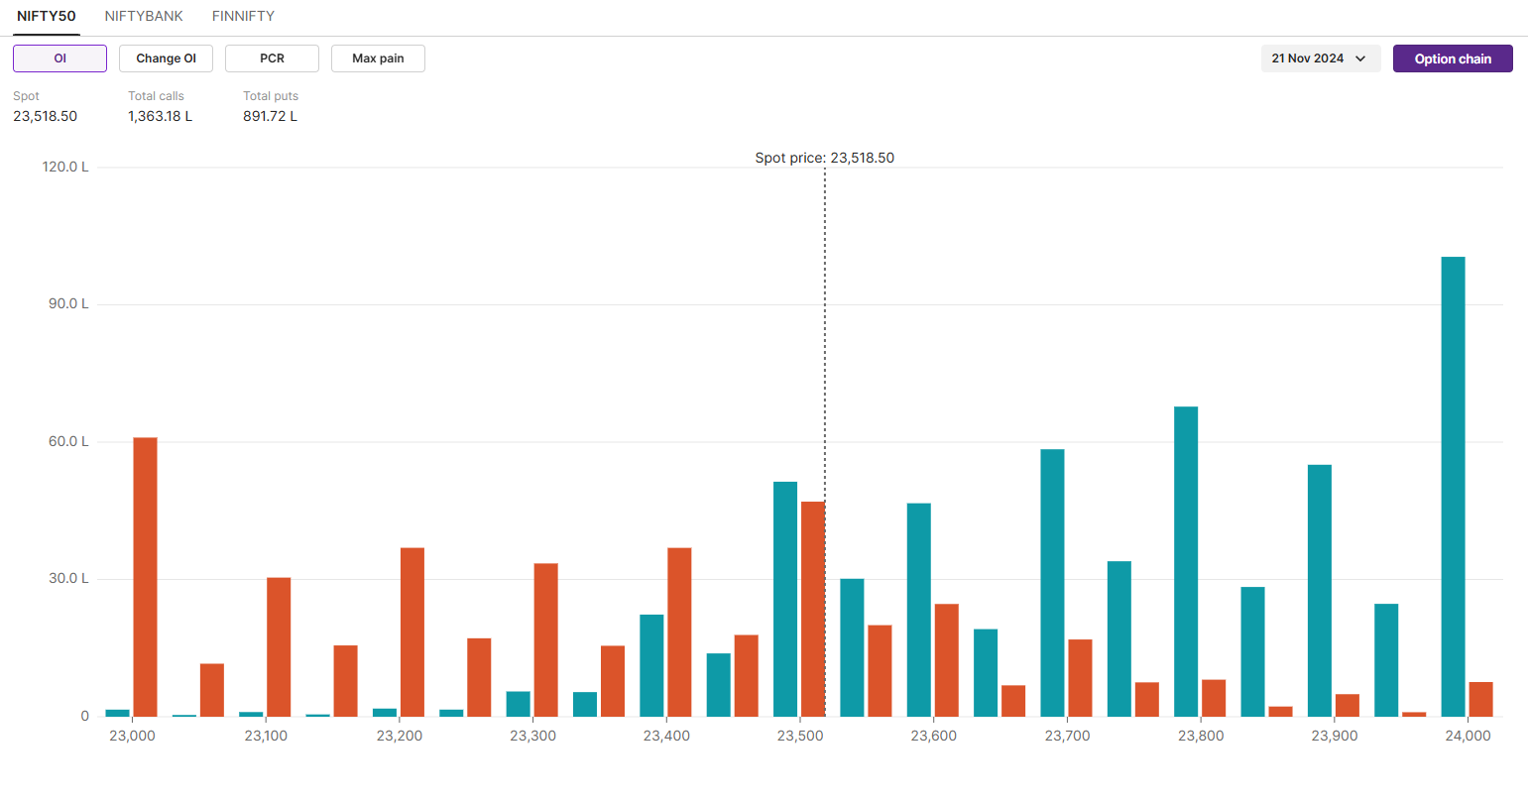Image resolution: width=1528 pixels, height=802 pixels.
Task: Click the Spot value 23,518.50
Action: tap(45, 116)
